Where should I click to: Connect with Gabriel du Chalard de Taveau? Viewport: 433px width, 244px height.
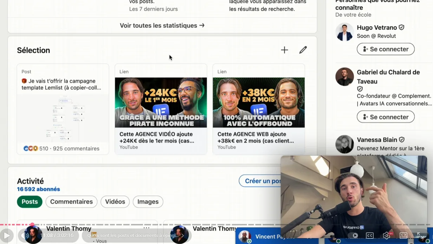point(386,117)
